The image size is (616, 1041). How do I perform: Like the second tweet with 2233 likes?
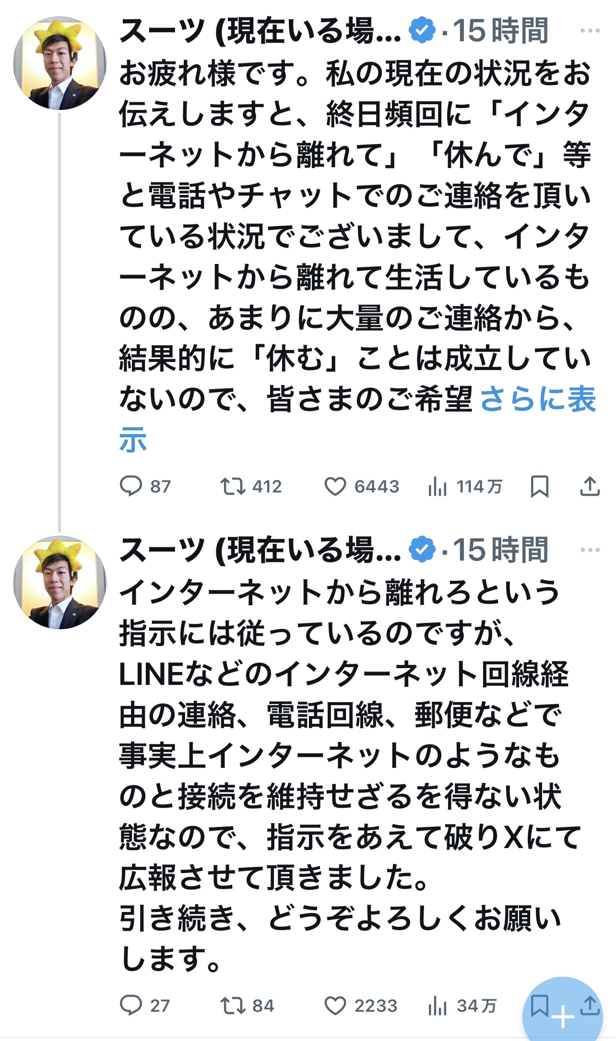(x=335, y=1005)
